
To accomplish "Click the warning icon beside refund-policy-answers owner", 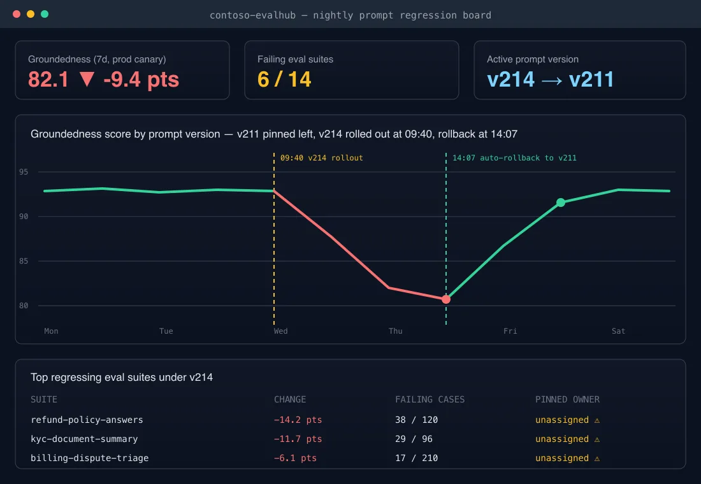I will [597, 420].
